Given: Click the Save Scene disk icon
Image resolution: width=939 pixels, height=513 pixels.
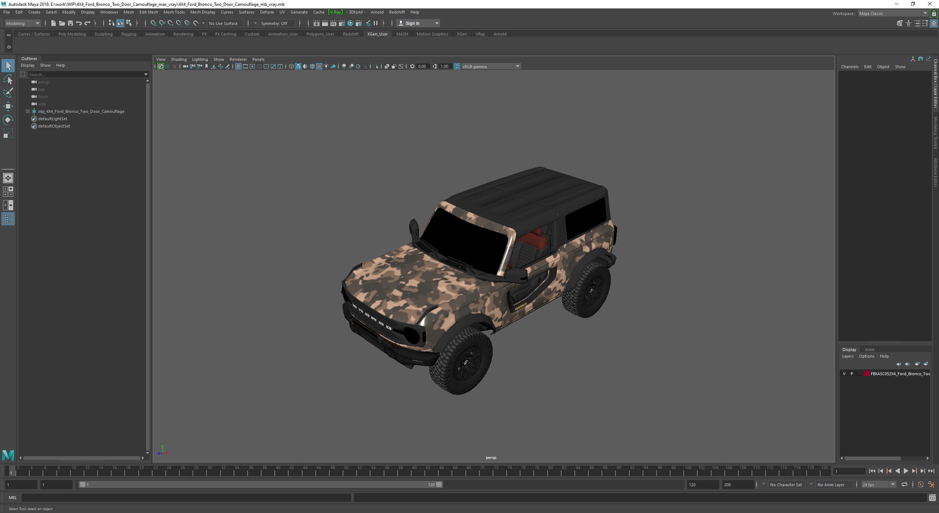Looking at the screenshot, I should coord(70,23).
